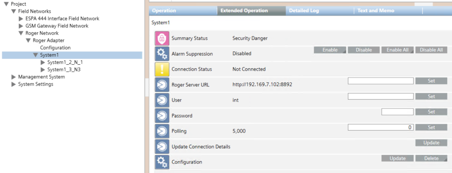
Task: Collapse the System1 tree node
Action: pos(36,55)
